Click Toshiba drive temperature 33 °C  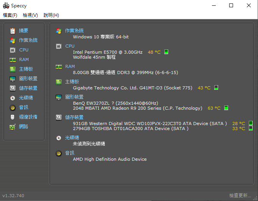[238, 129]
